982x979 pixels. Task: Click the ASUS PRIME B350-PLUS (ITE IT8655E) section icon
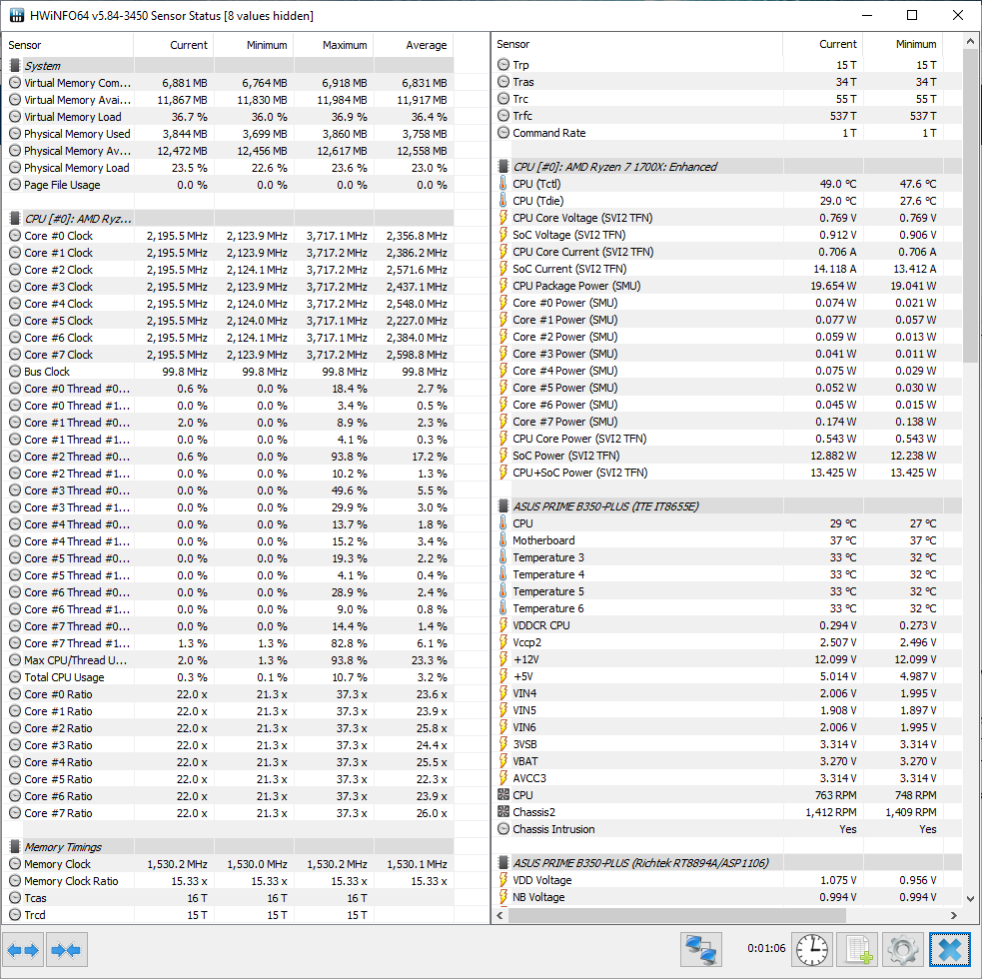coord(502,506)
